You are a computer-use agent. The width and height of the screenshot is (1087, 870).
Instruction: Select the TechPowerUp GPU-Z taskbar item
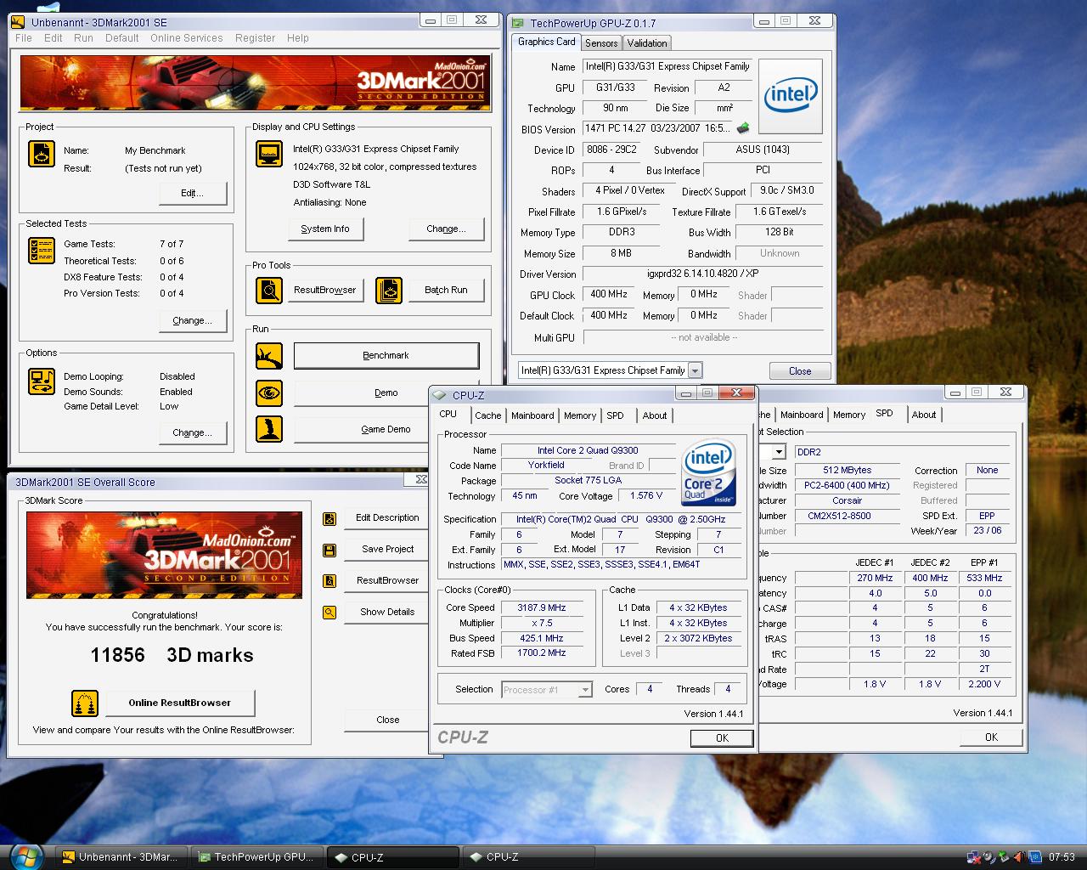[x=258, y=857]
